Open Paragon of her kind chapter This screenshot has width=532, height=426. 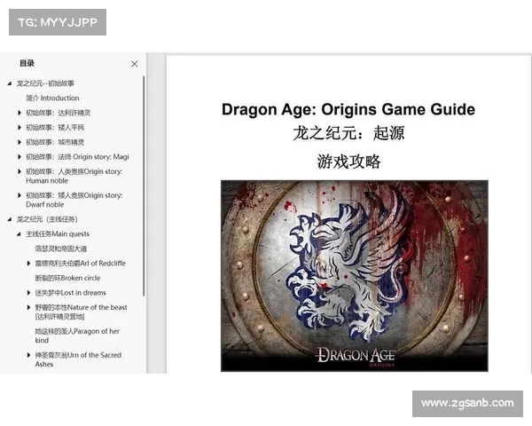[77, 335]
